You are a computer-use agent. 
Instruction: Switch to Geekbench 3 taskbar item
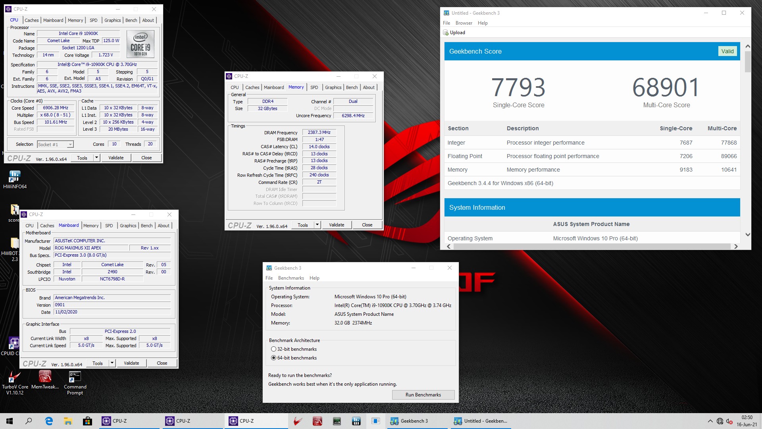417,421
